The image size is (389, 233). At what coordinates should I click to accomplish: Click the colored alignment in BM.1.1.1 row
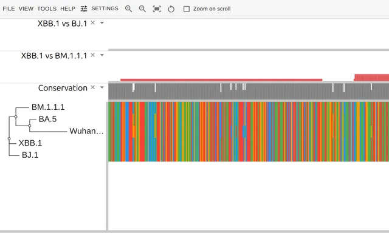pos(249,108)
